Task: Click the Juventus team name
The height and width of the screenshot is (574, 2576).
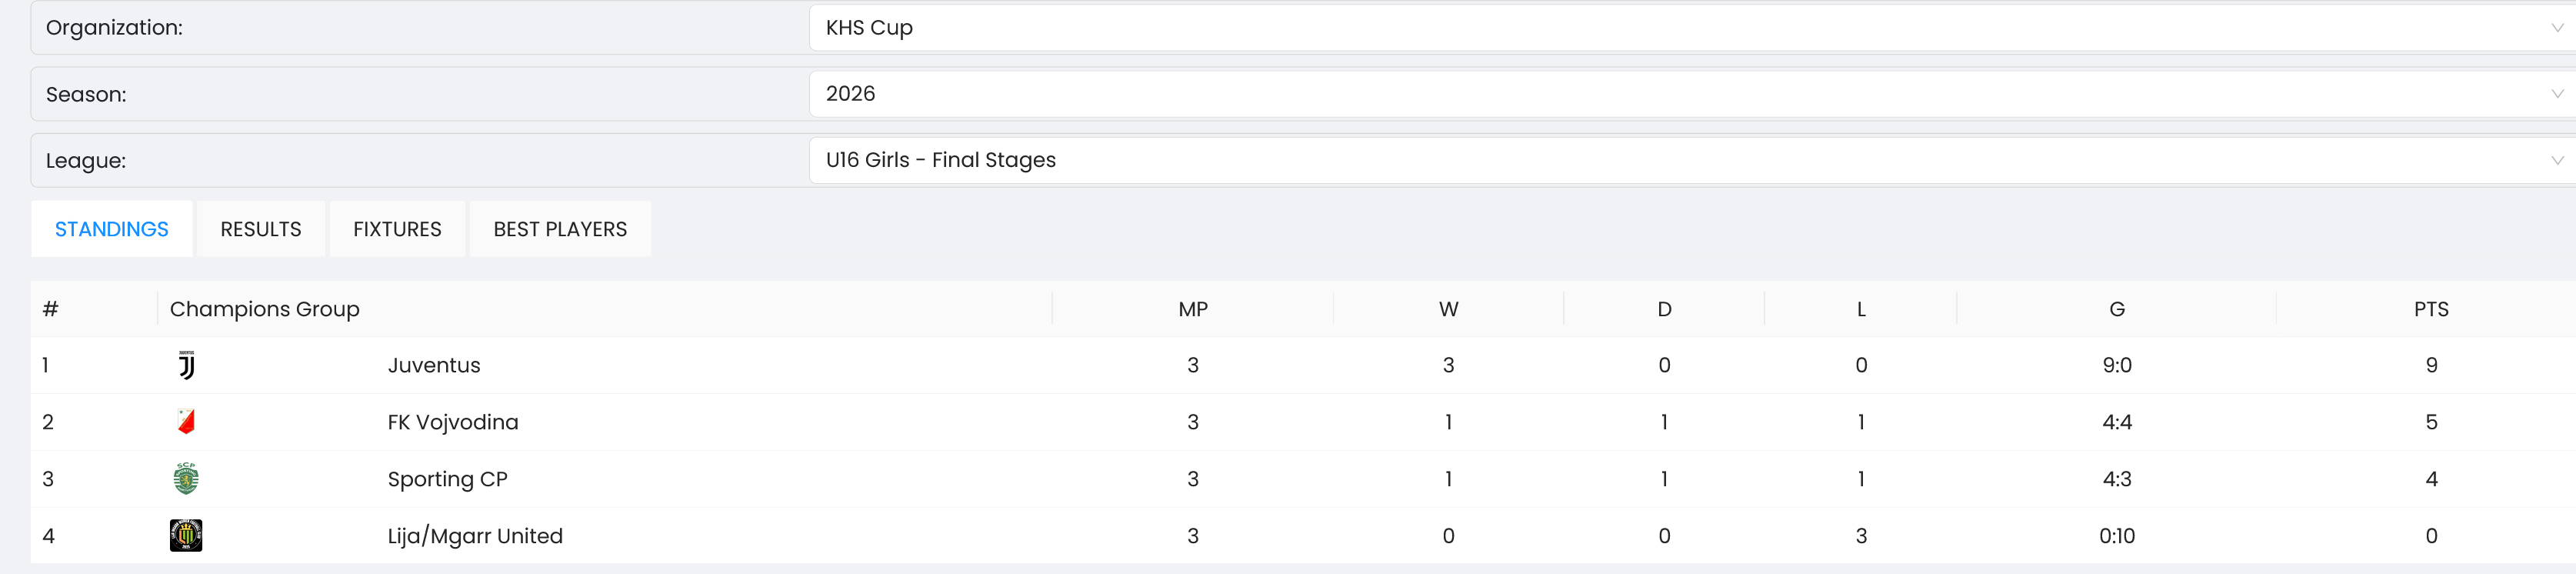Action: point(434,365)
